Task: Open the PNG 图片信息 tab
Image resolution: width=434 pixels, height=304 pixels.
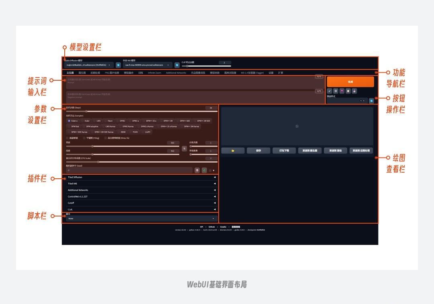Action: 112,73
